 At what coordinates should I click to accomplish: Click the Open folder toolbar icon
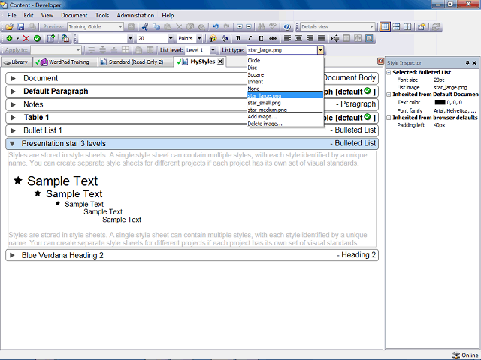coord(9,27)
